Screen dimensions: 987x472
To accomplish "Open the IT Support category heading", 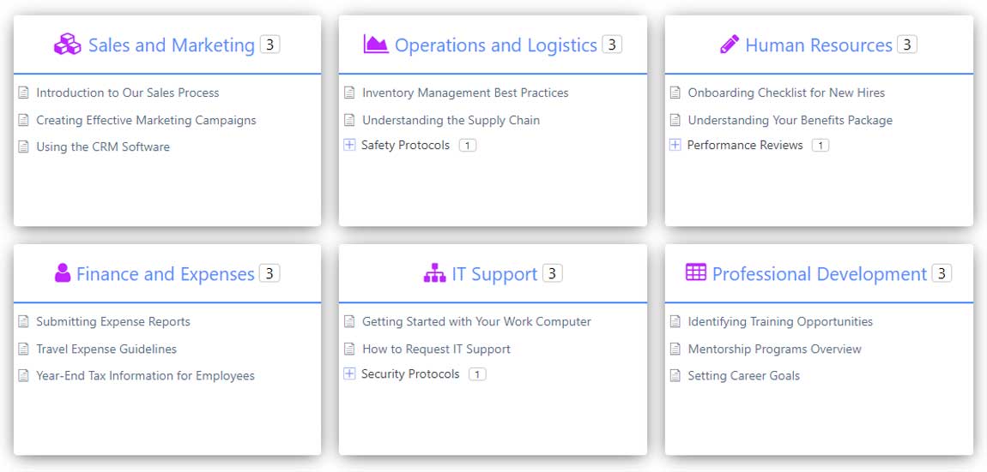I will tap(494, 274).
